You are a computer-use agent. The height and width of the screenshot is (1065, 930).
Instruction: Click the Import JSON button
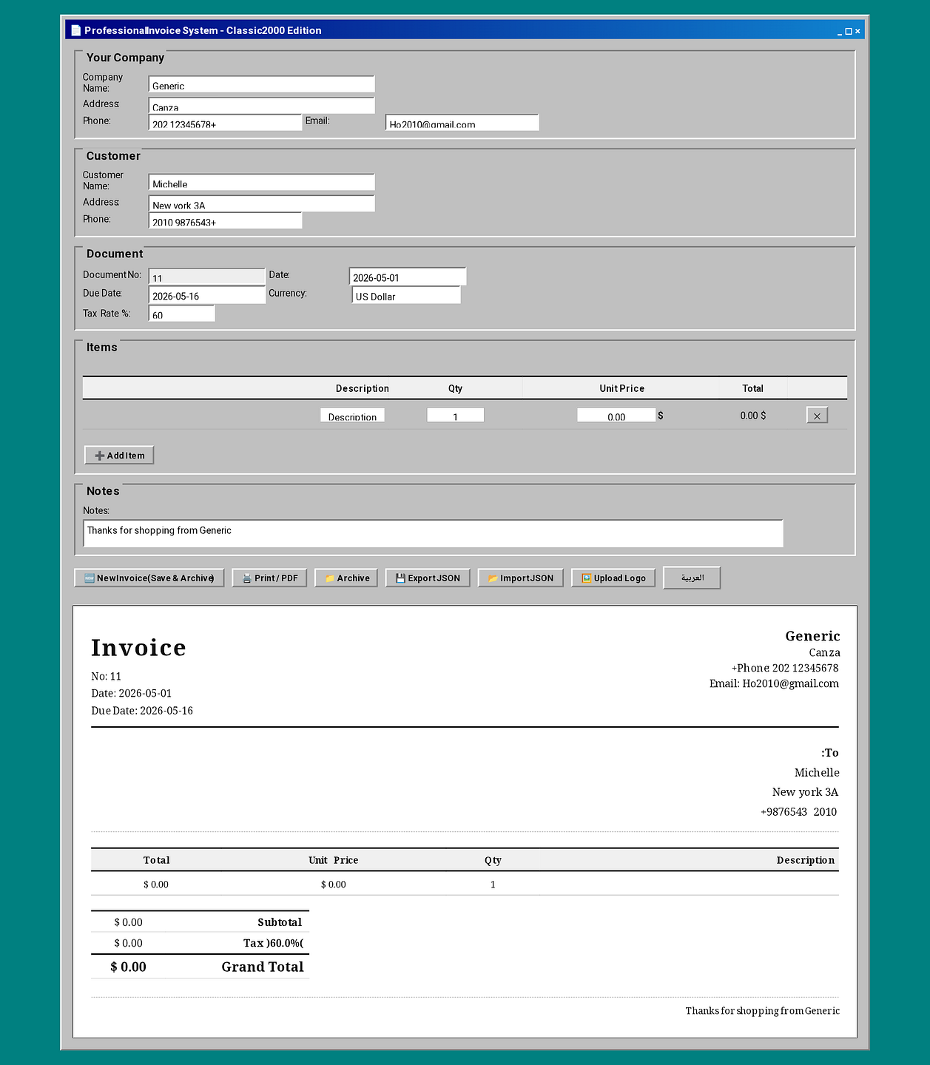[520, 578]
